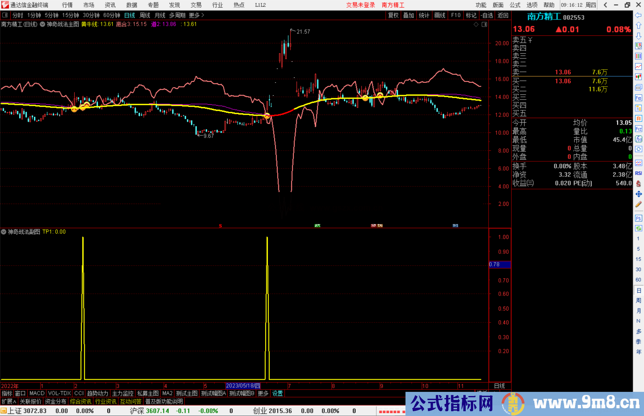Click the 返回 button
644x416 pixels.
click(503, 15)
